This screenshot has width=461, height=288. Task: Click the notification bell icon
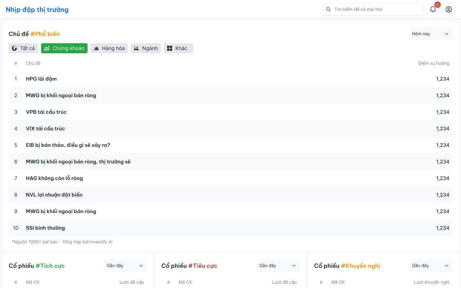click(x=433, y=9)
